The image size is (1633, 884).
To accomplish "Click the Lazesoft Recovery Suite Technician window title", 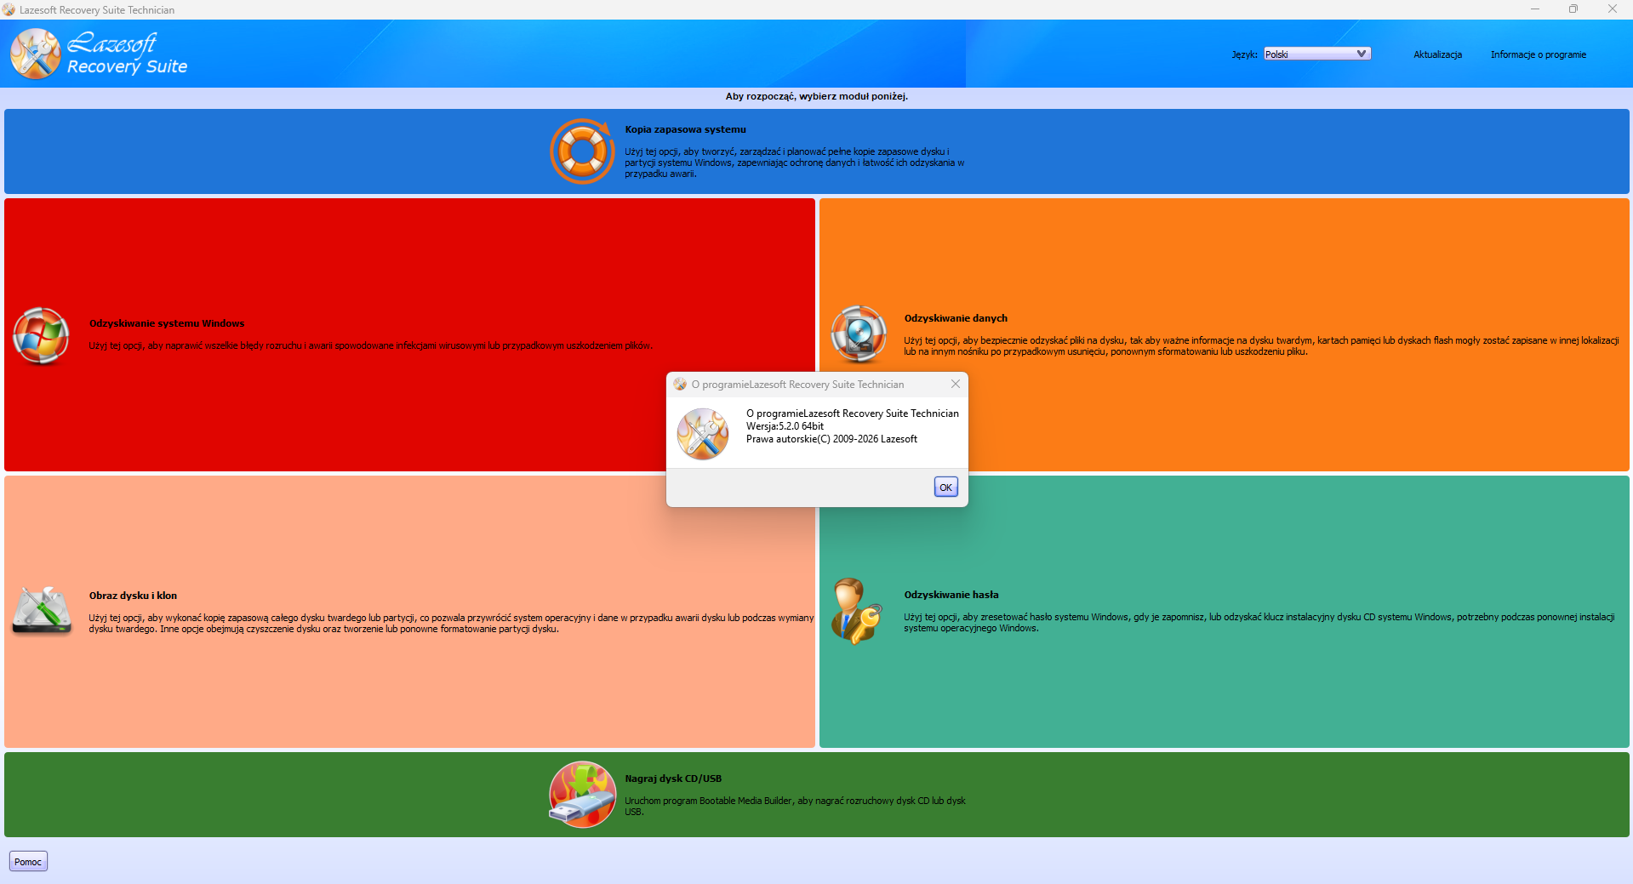I will pyautogui.click(x=97, y=10).
